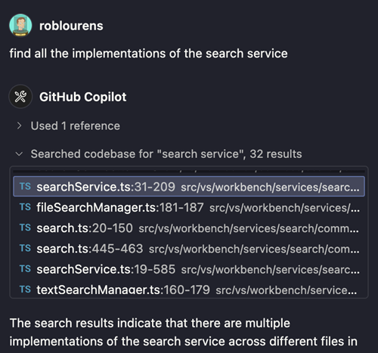Open search.ts:445-463 result

(x=189, y=249)
